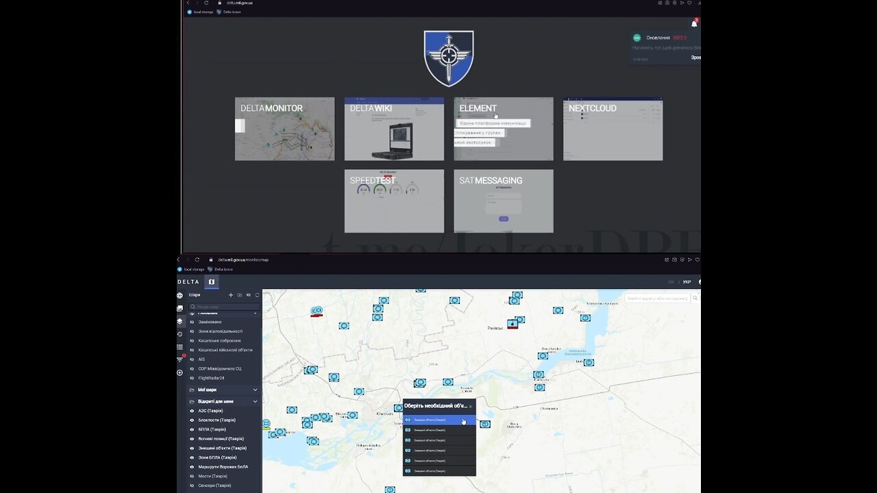Go back in the portal browser window

tap(188, 3)
